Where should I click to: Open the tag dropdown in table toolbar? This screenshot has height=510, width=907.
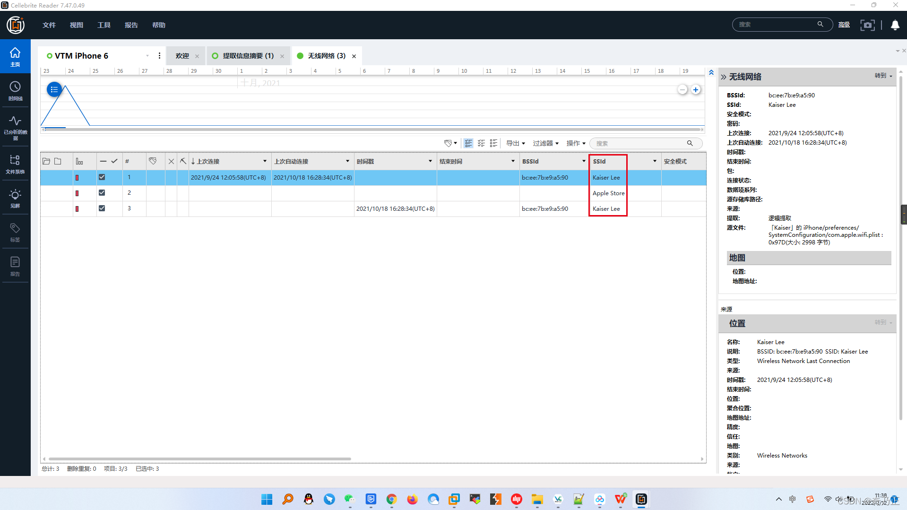450,143
